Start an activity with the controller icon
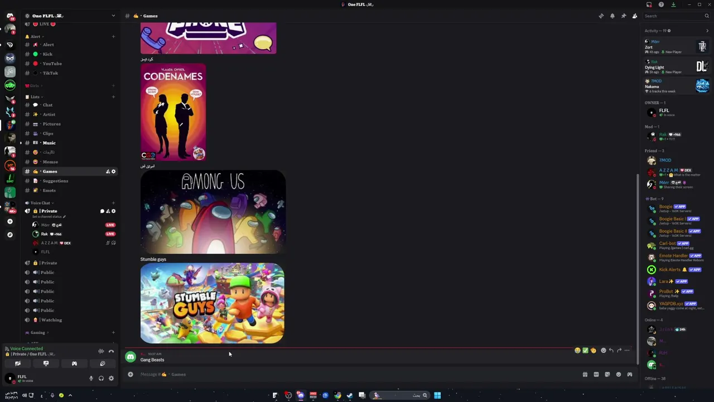The width and height of the screenshot is (714, 402). coord(74,363)
